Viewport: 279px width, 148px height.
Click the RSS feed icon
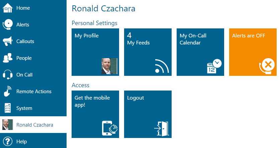[162, 66]
